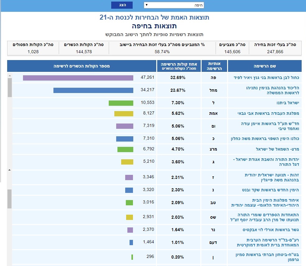Open the חיפה city selection dropdown
Image resolution: width=306 pixels, height=266 pixels.
pos(174,5)
